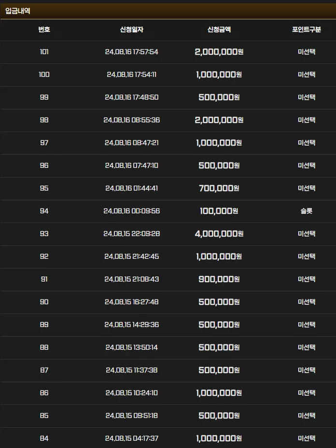Select row number 101
The image size is (336, 448).
[44, 52]
